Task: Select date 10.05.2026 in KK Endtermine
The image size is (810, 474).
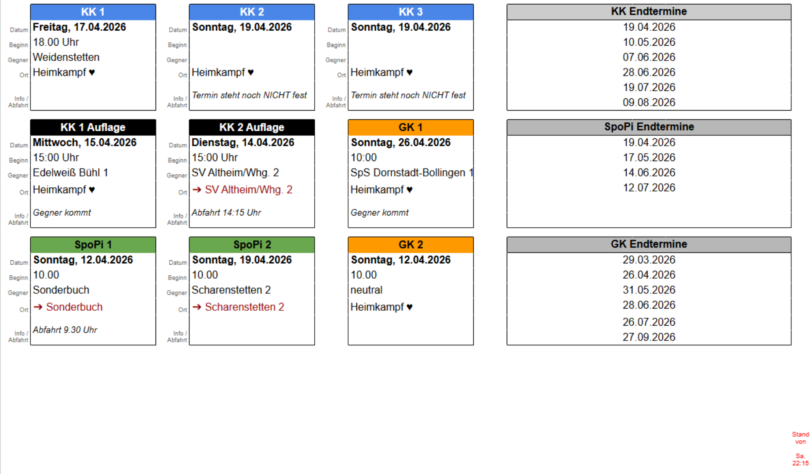Action: click(649, 42)
